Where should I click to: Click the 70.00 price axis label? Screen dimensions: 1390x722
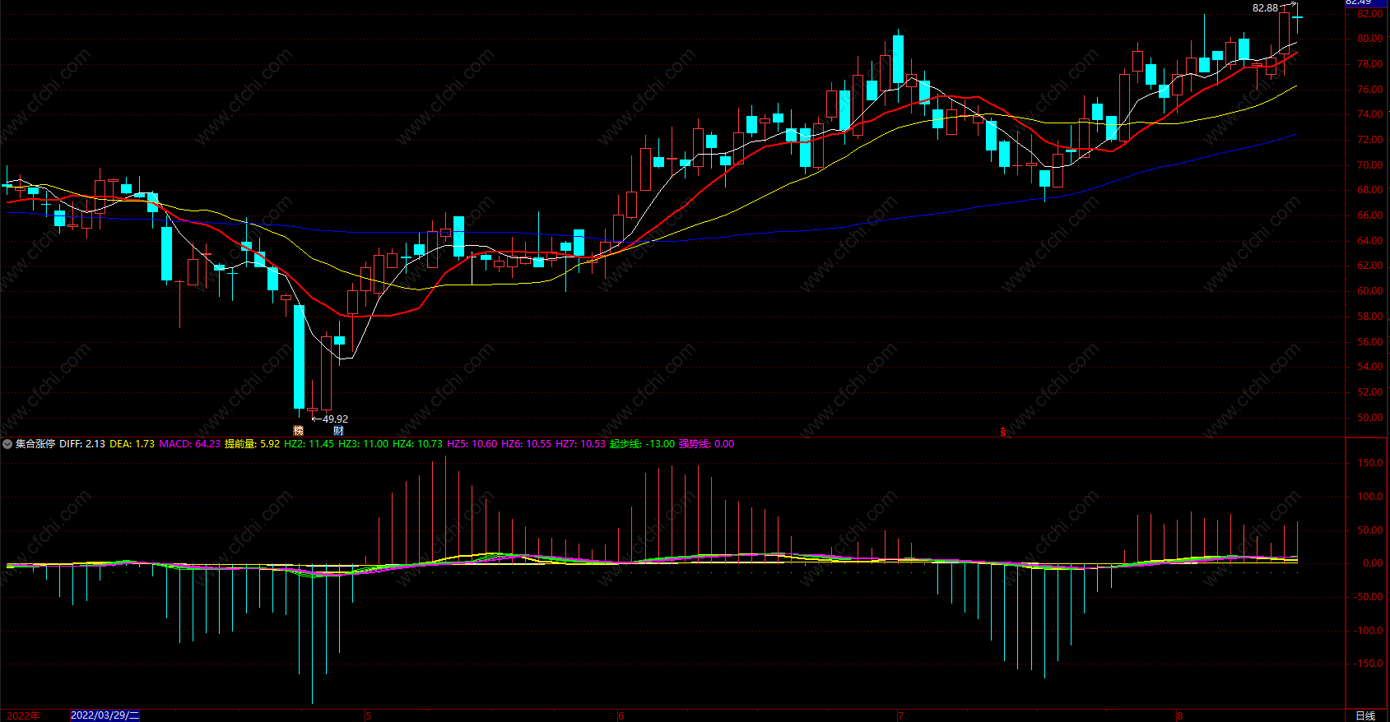point(1369,165)
